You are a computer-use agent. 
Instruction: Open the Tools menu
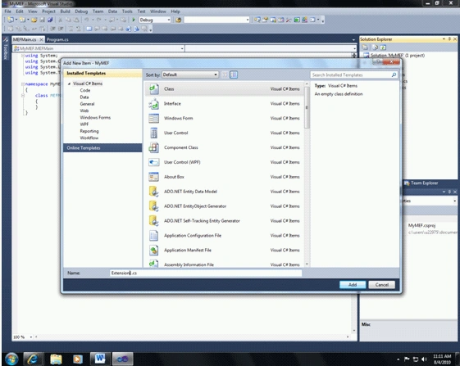point(127,11)
